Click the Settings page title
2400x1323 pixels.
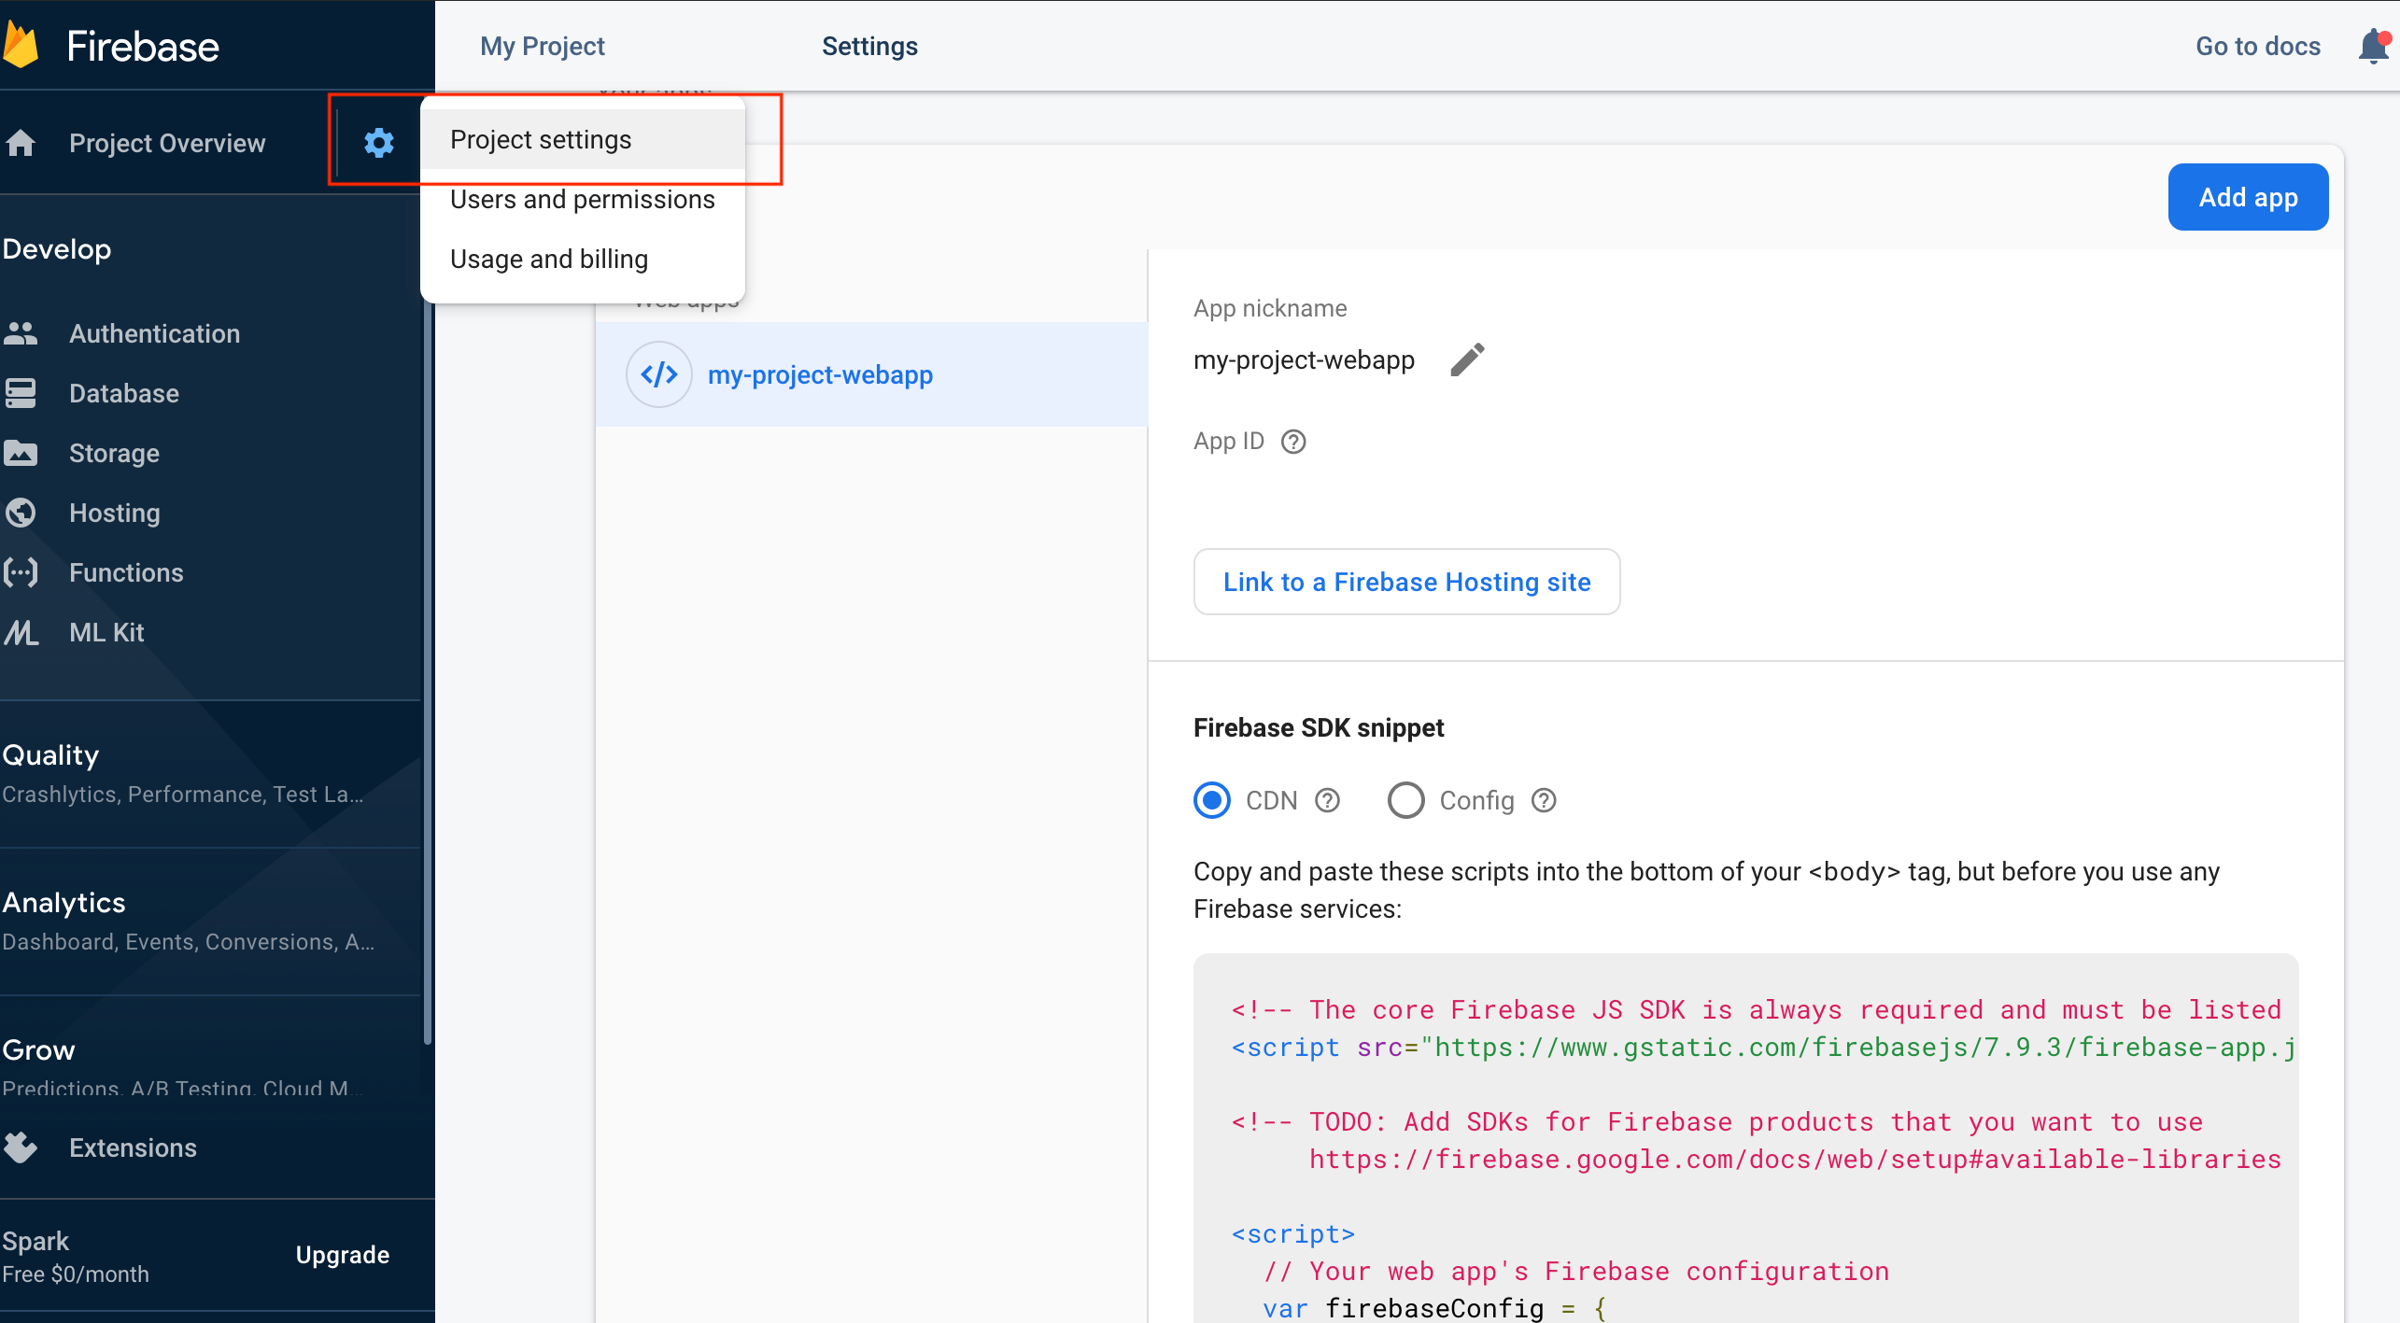pyautogui.click(x=869, y=46)
